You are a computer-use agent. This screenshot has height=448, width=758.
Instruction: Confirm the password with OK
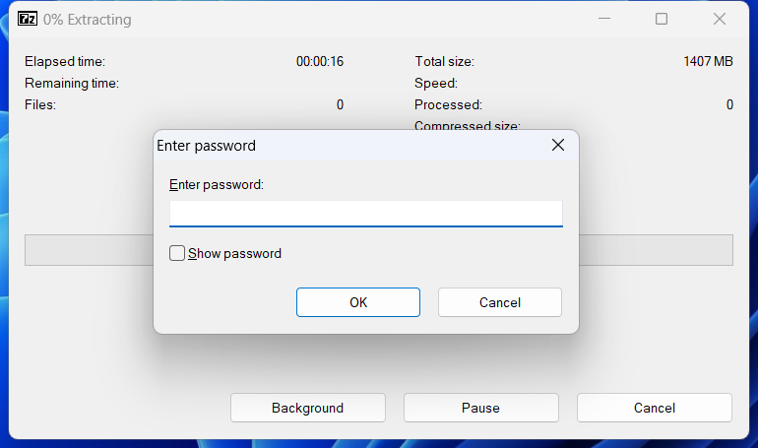click(358, 302)
